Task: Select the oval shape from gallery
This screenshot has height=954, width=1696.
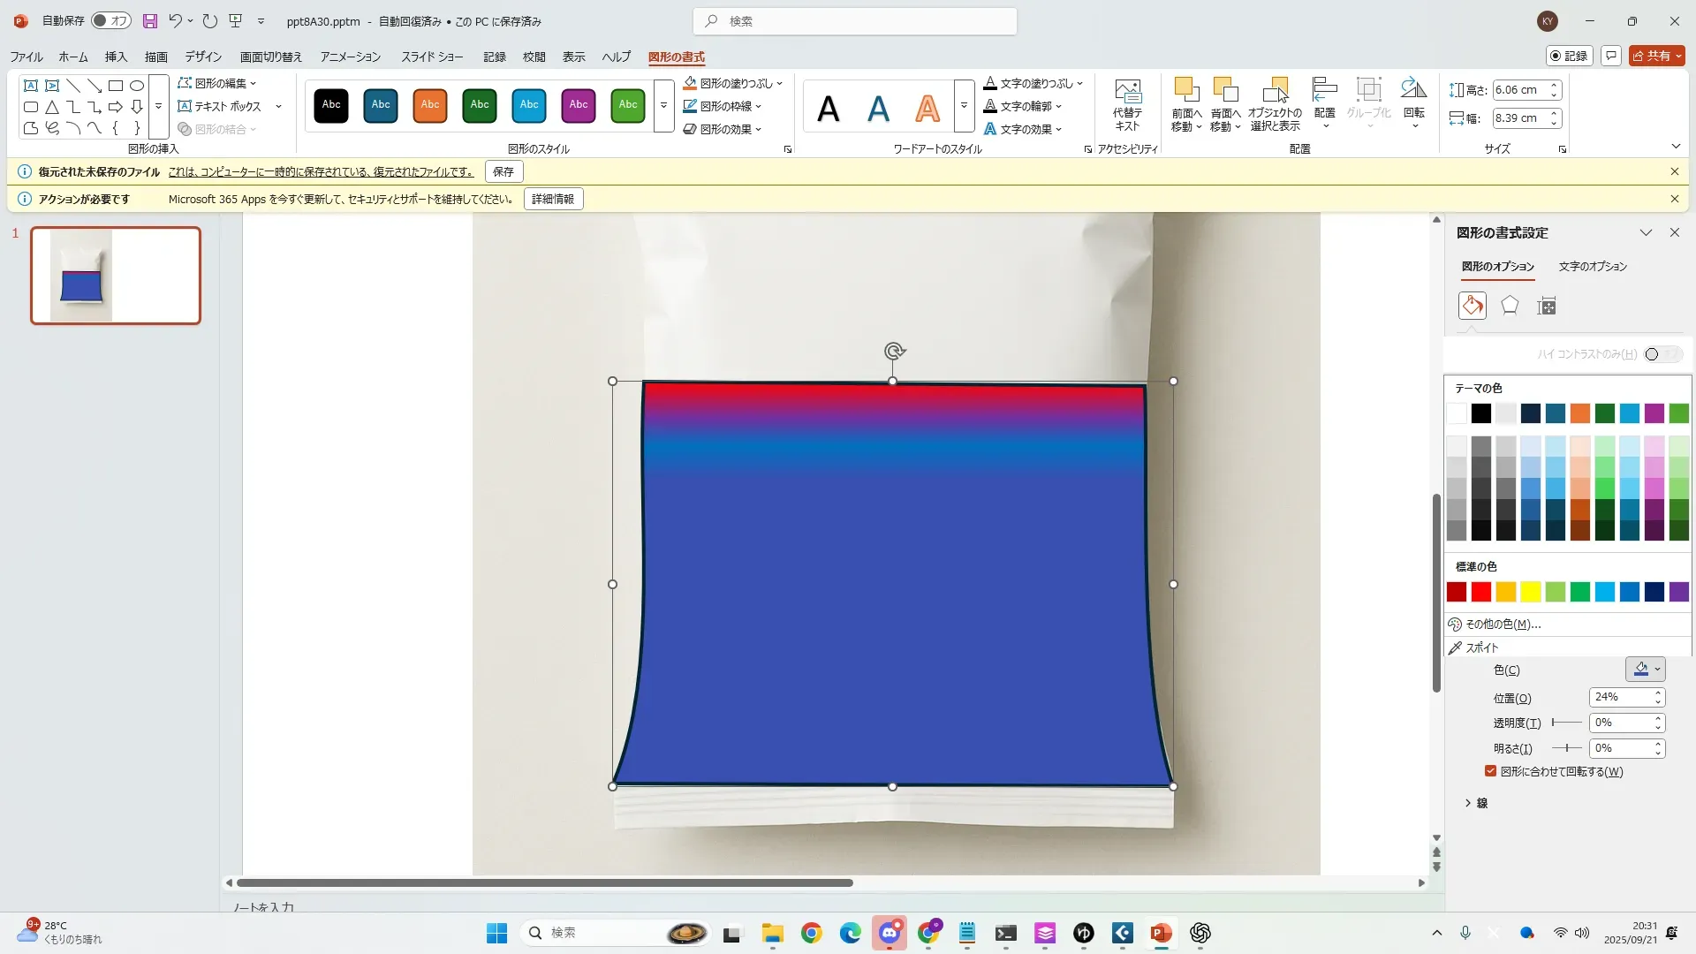Action: point(137,86)
